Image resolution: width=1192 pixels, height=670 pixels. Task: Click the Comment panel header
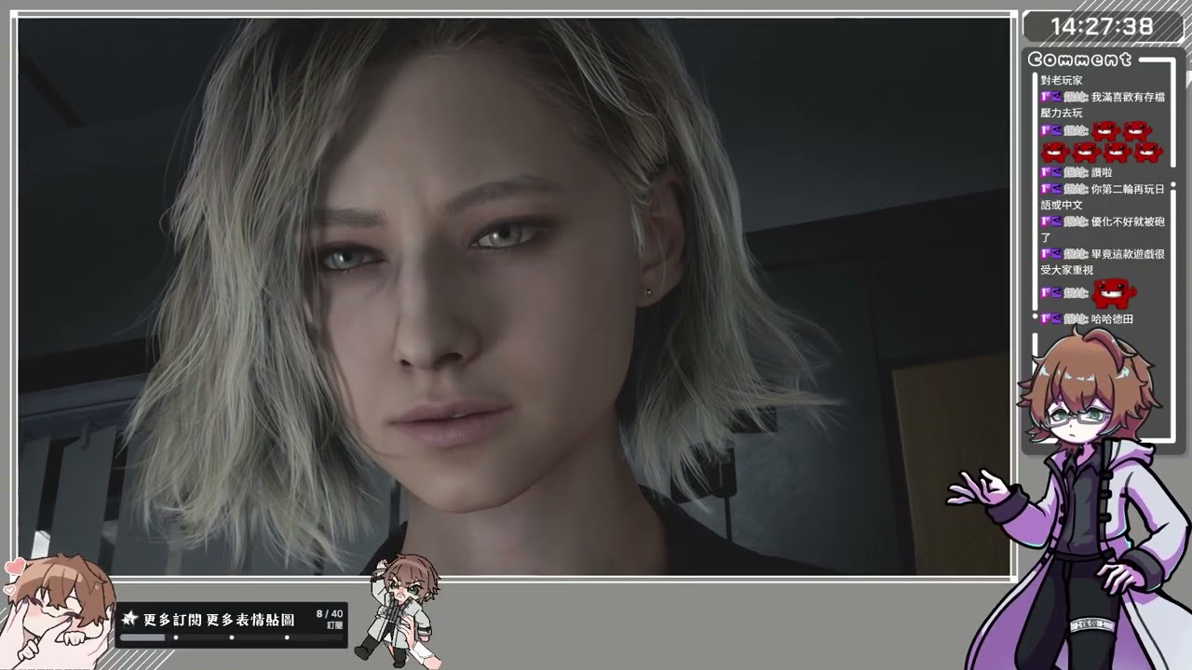(1080, 60)
